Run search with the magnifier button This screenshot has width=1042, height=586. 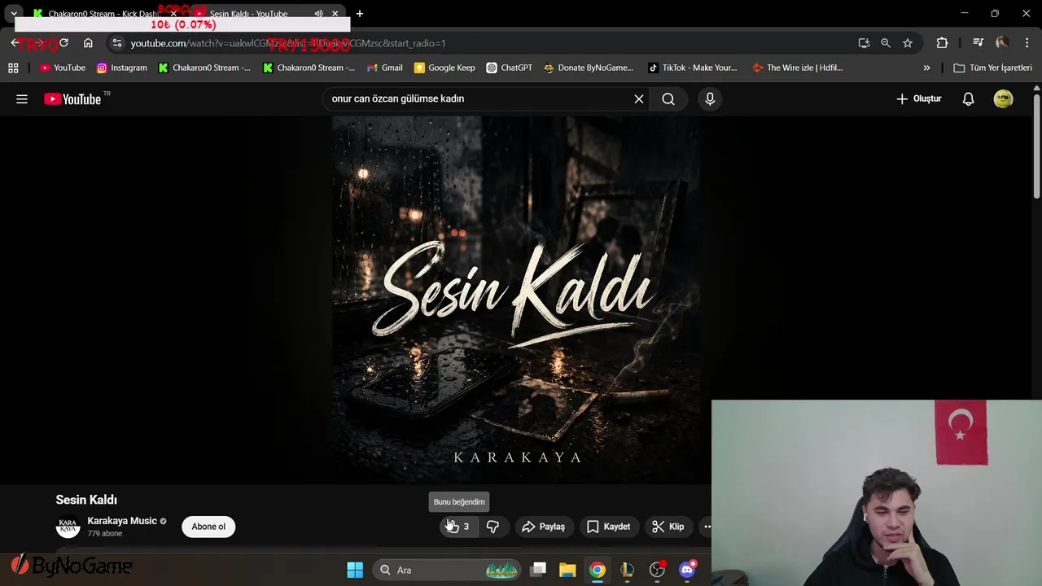668,99
